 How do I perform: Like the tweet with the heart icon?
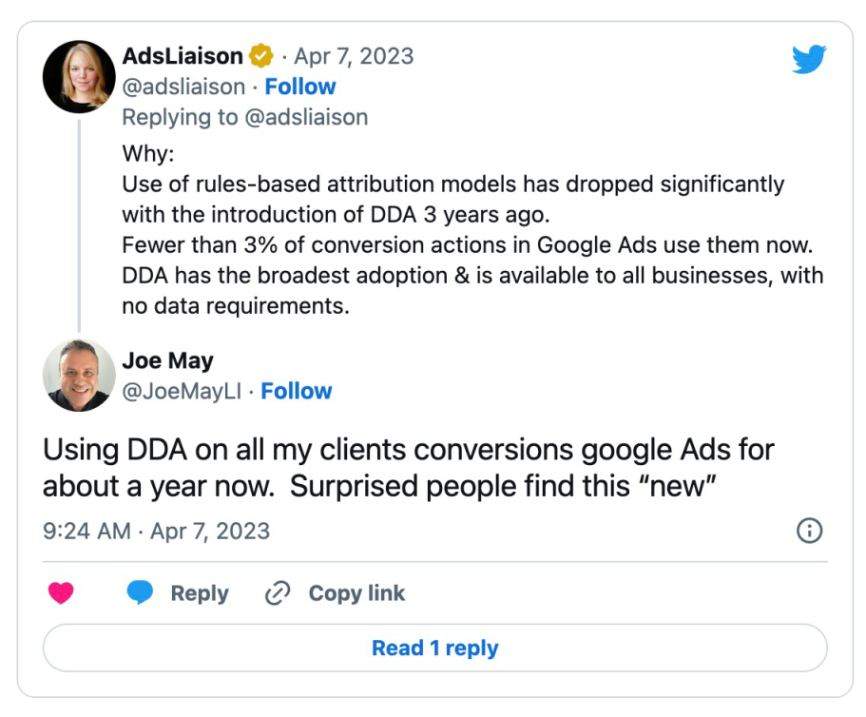pos(62,593)
